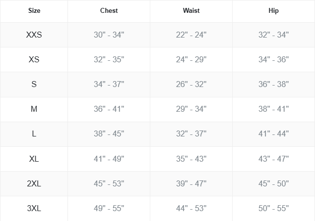Viewport: 315px width, 221px height.
Task: Click S hip measurement 36" - 38"
Action: click(x=273, y=85)
